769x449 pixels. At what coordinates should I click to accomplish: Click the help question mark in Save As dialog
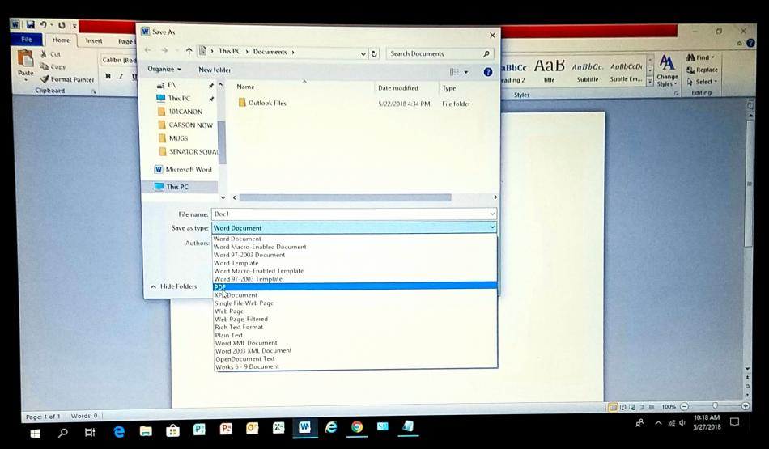488,72
